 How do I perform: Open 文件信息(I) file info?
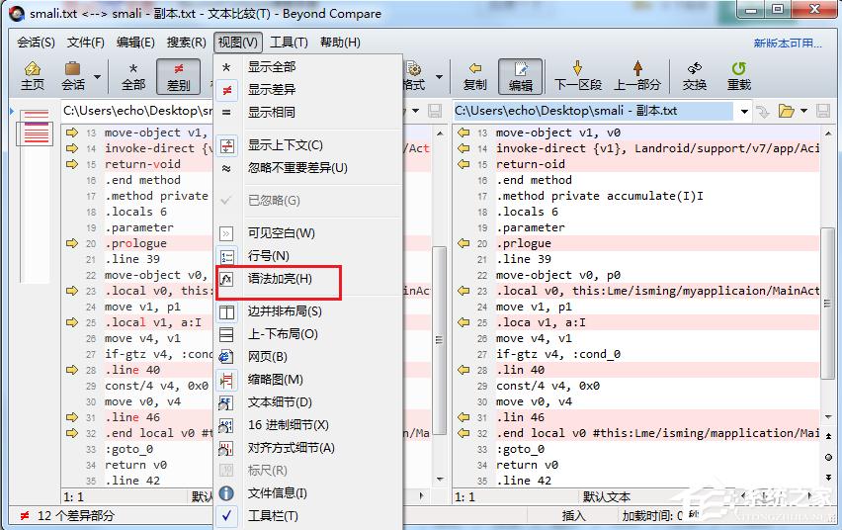pyautogui.click(x=308, y=492)
